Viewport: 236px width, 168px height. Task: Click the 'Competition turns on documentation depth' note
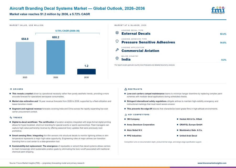click(163, 142)
